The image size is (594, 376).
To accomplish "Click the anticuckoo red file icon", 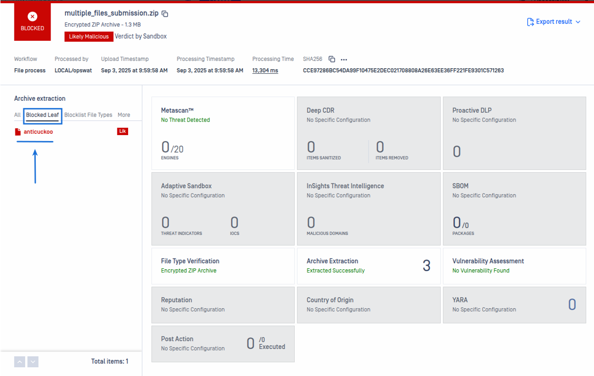I will (18, 132).
